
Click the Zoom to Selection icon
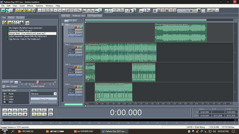(34, 115)
